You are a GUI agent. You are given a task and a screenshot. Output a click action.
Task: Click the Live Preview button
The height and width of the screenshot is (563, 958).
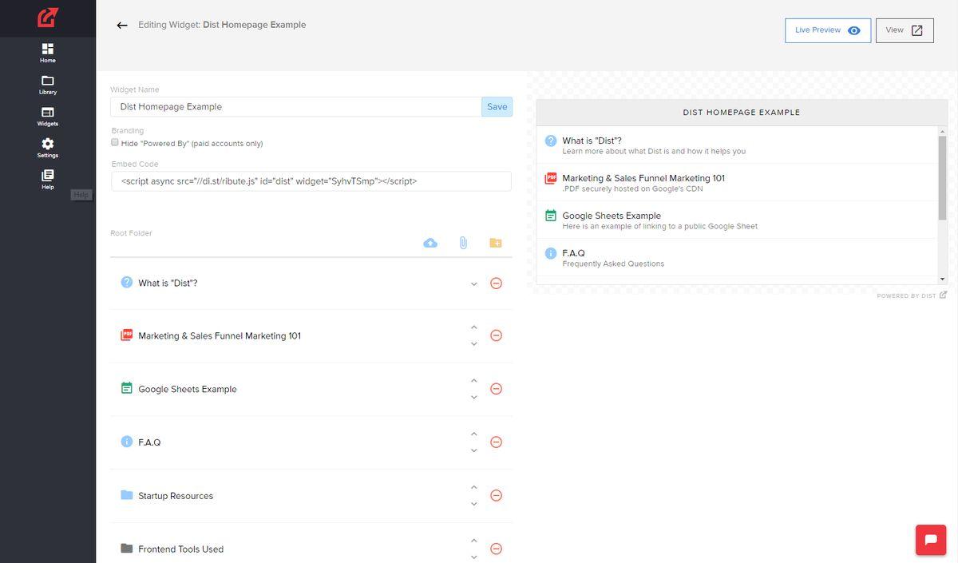pyautogui.click(x=828, y=30)
